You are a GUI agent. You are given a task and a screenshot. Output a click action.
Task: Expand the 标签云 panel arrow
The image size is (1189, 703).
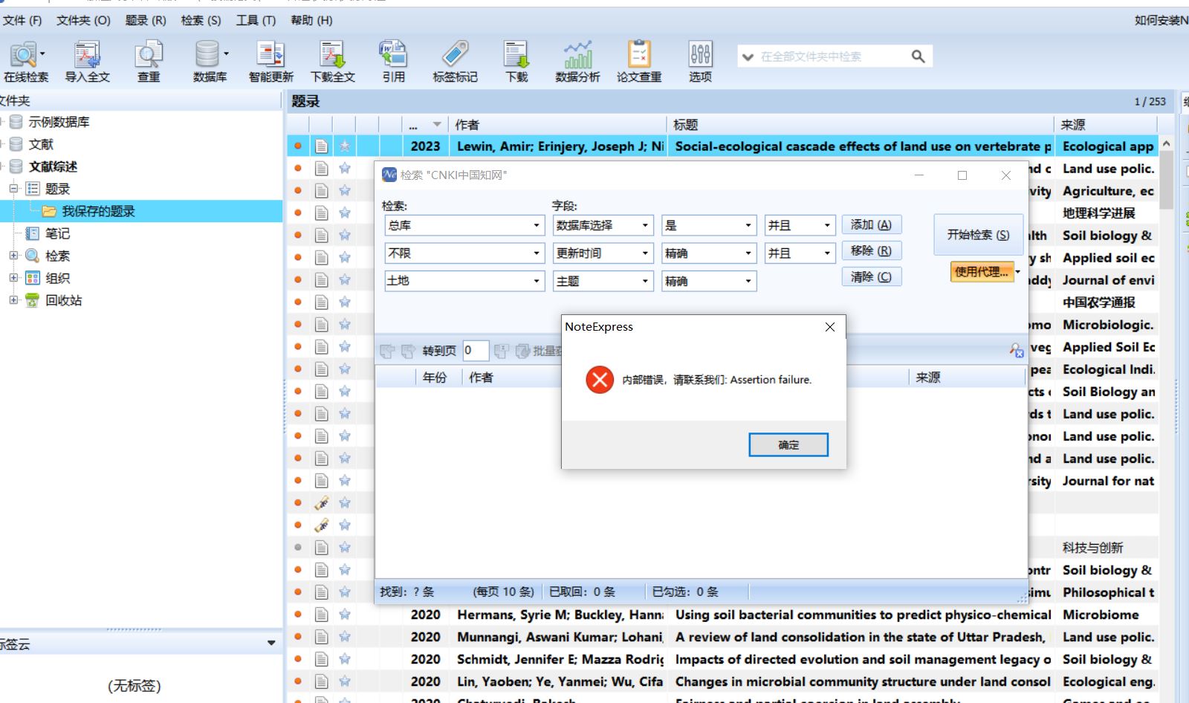[x=271, y=643]
